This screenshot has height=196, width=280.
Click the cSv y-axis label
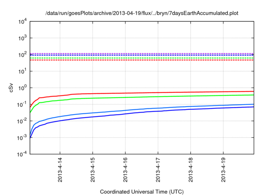pos(12,87)
